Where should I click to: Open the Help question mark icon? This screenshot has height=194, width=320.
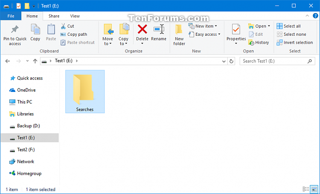click(315, 16)
